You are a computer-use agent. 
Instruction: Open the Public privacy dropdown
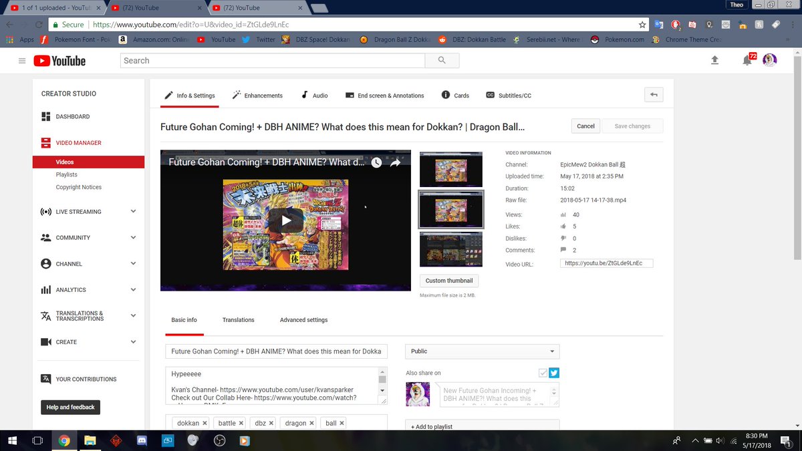(x=483, y=351)
